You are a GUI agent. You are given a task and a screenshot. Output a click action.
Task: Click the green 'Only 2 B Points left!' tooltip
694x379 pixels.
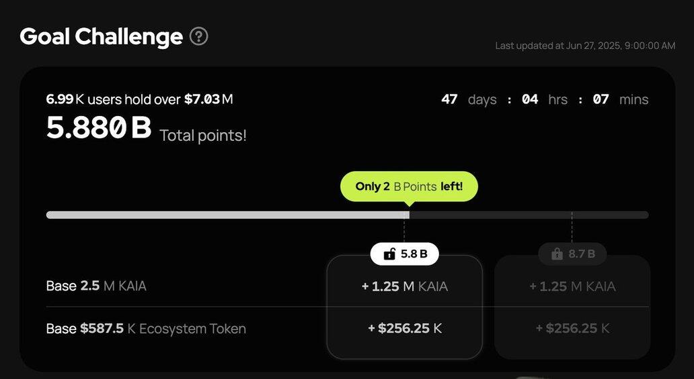tap(409, 186)
